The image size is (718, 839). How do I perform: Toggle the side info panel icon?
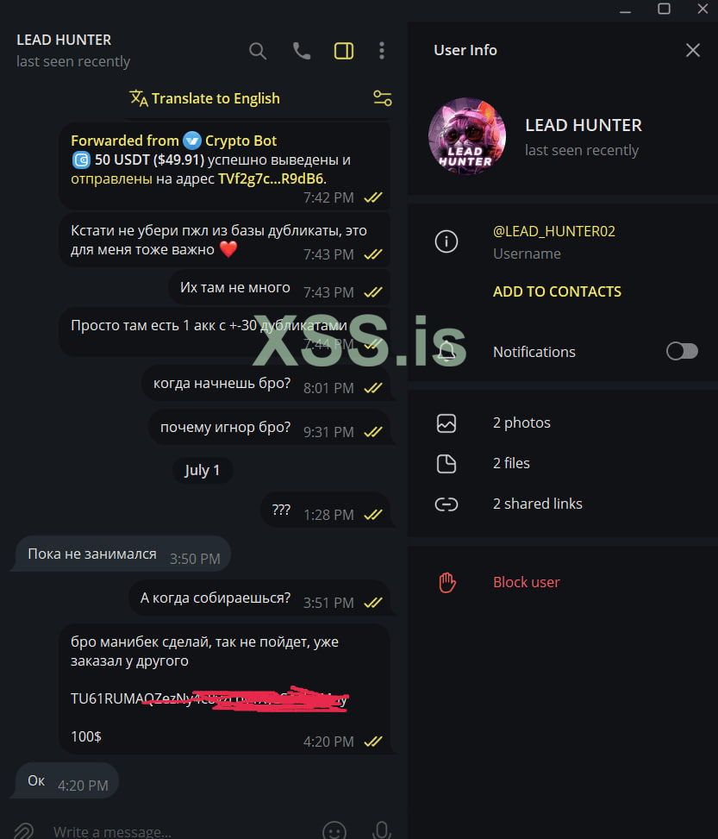343,51
